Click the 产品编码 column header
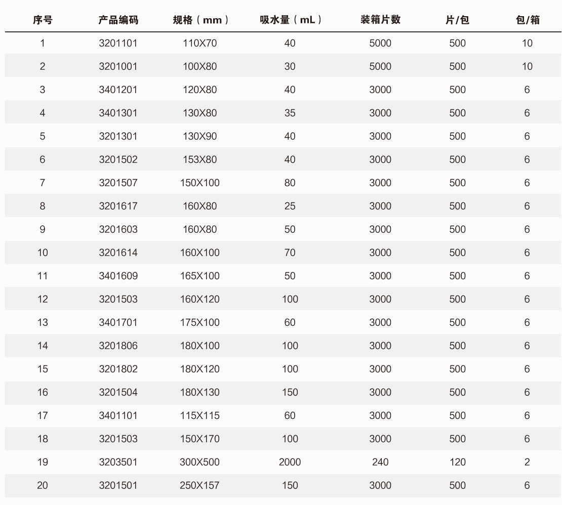This screenshot has height=505, width=562. click(118, 20)
